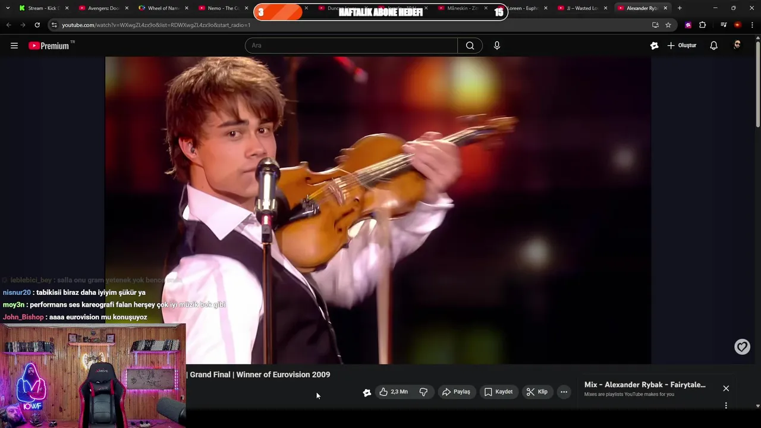Open the Chrome three-dot main menu

point(752,25)
